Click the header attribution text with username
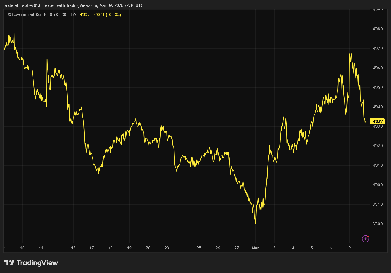 (x=73, y=5)
